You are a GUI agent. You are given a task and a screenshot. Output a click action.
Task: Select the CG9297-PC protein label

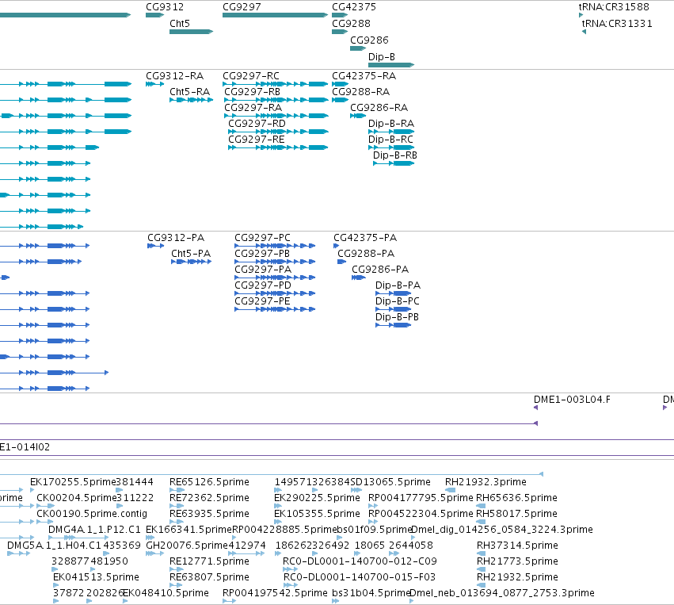[x=263, y=238]
